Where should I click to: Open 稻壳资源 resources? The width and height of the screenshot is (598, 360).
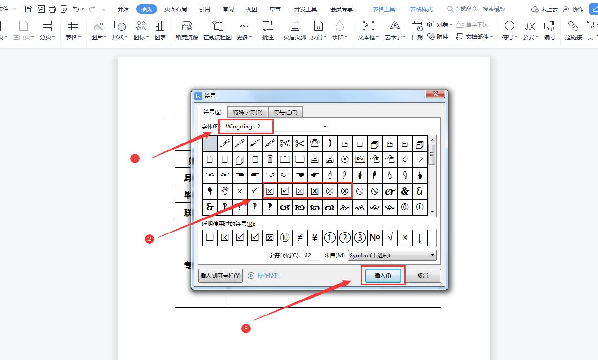coord(187,31)
